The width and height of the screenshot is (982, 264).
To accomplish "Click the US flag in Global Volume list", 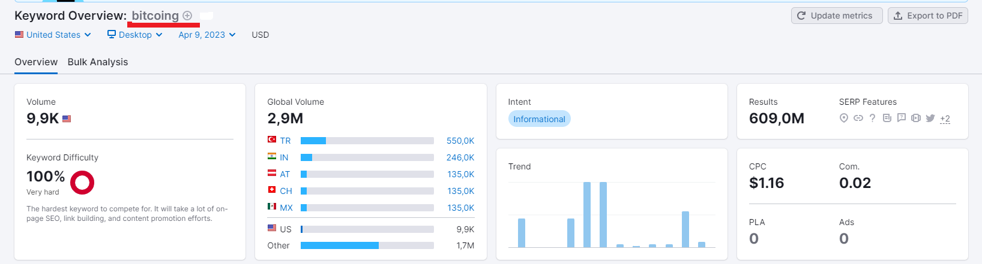I will [x=272, y=228].
